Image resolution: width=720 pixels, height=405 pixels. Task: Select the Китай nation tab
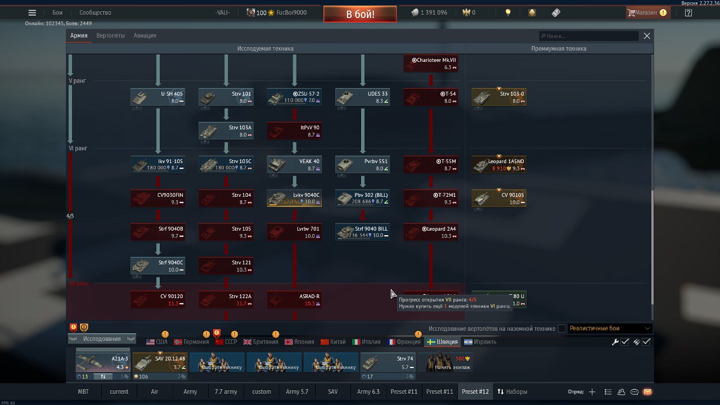point(333,342)
